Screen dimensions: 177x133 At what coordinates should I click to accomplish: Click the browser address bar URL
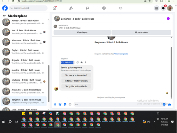(x=41, y=1)
